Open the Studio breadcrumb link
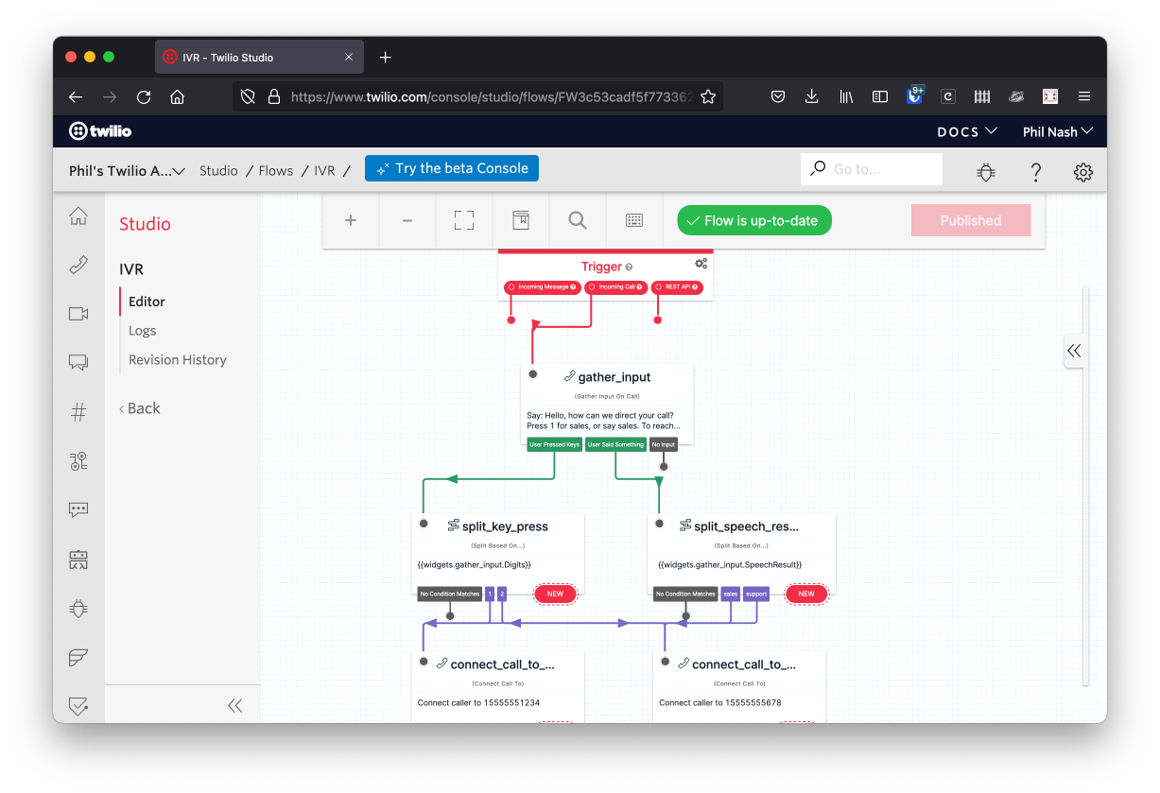Screen dimensions: 1160x793 [x=218, y=171]
